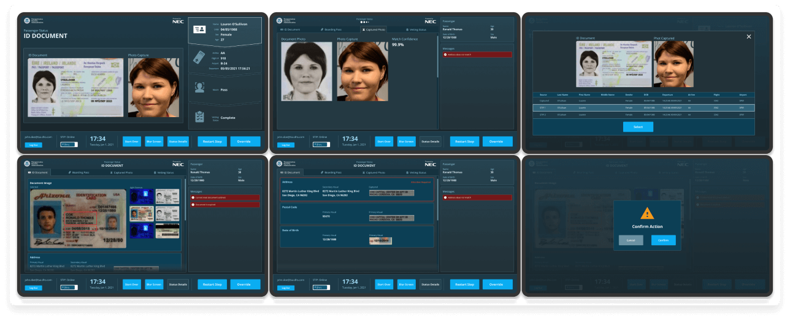Open Captured Photo tab on address comparison screen
The height and width of the screenshot is (320, 790).
pyautogui.click(x=375, y=173)
